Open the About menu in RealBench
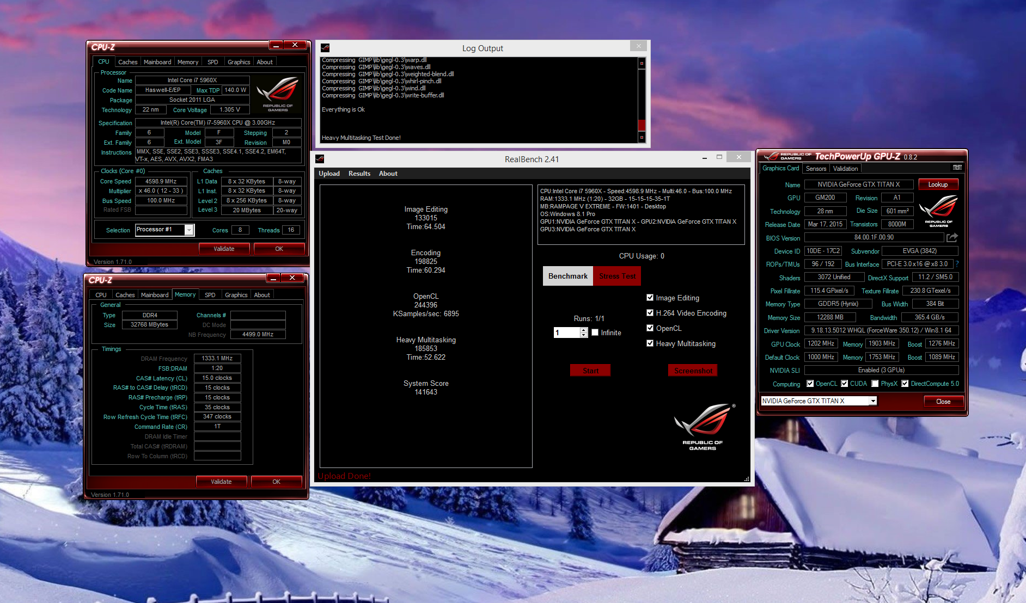 [x=388, y=174]
